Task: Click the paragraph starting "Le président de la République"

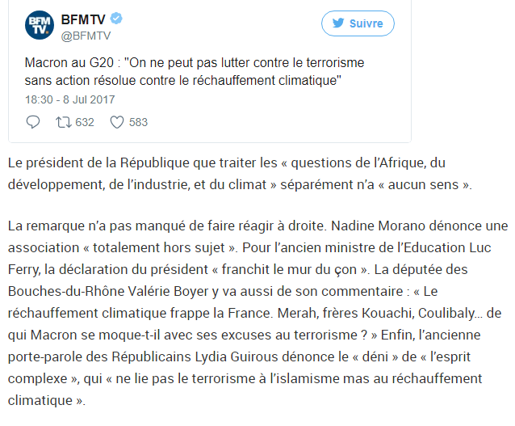Action: [x=242, y=173]
